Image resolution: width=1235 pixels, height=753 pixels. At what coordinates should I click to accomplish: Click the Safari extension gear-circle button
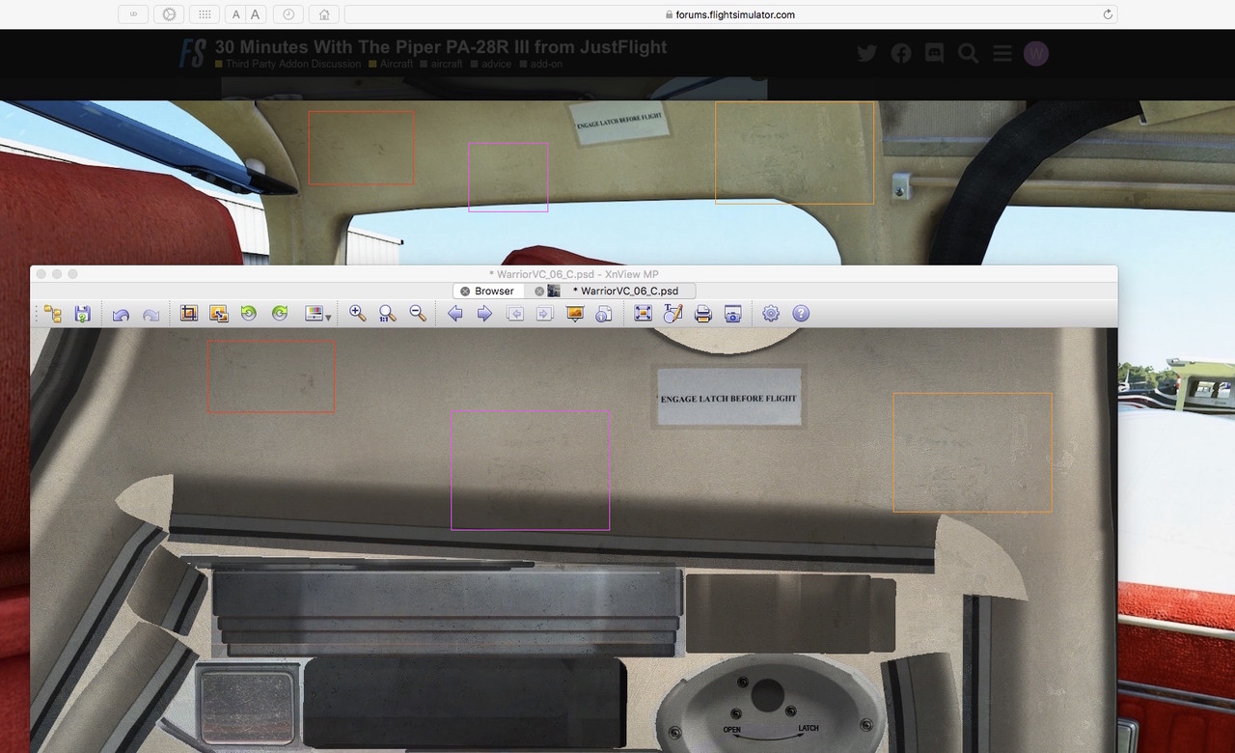click(169, 14)
